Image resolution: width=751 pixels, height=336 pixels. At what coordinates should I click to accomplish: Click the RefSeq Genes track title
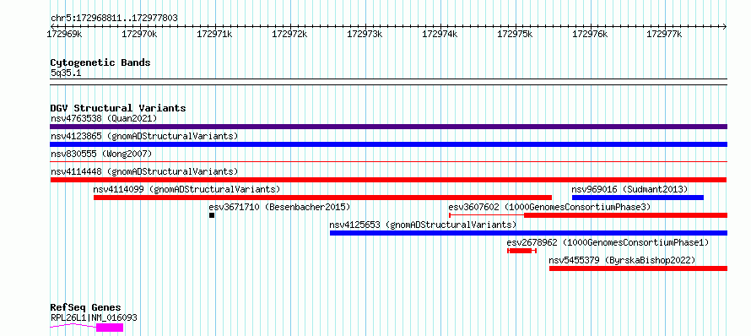tap(85, 308)
